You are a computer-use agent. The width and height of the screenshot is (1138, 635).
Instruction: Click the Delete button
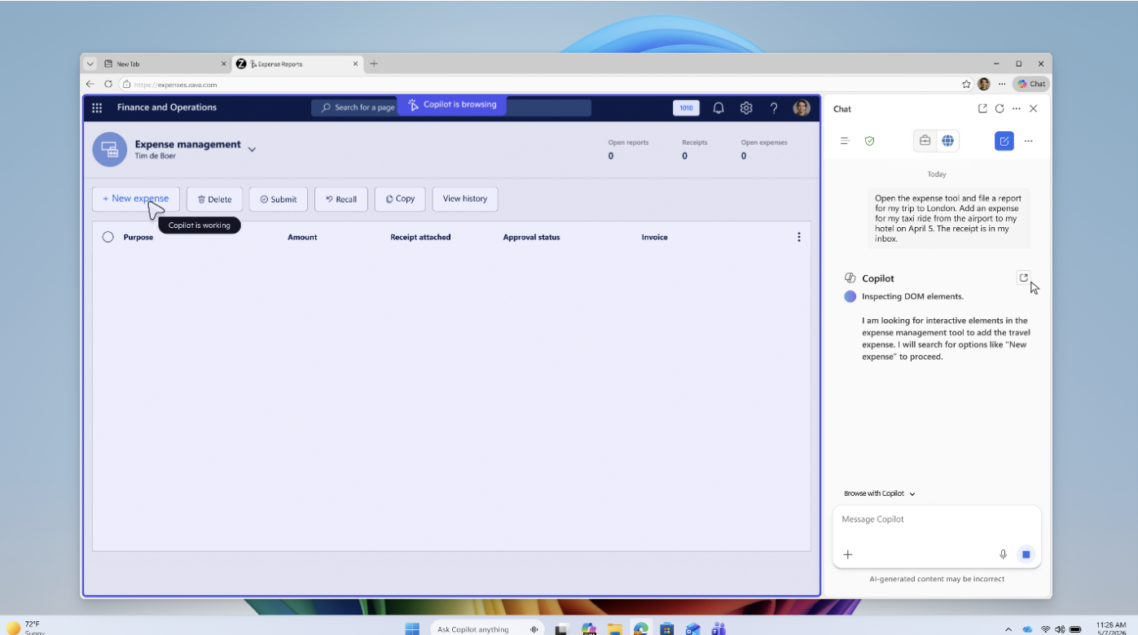pyautogui.click(x=214, y=199)
